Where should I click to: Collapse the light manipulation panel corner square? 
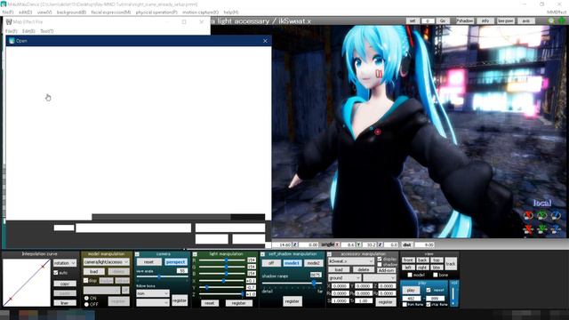195,254
